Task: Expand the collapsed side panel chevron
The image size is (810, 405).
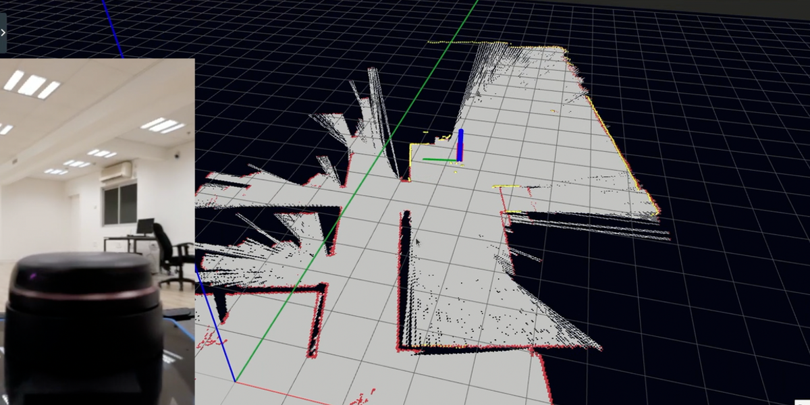Action: (x=3, y=32)
